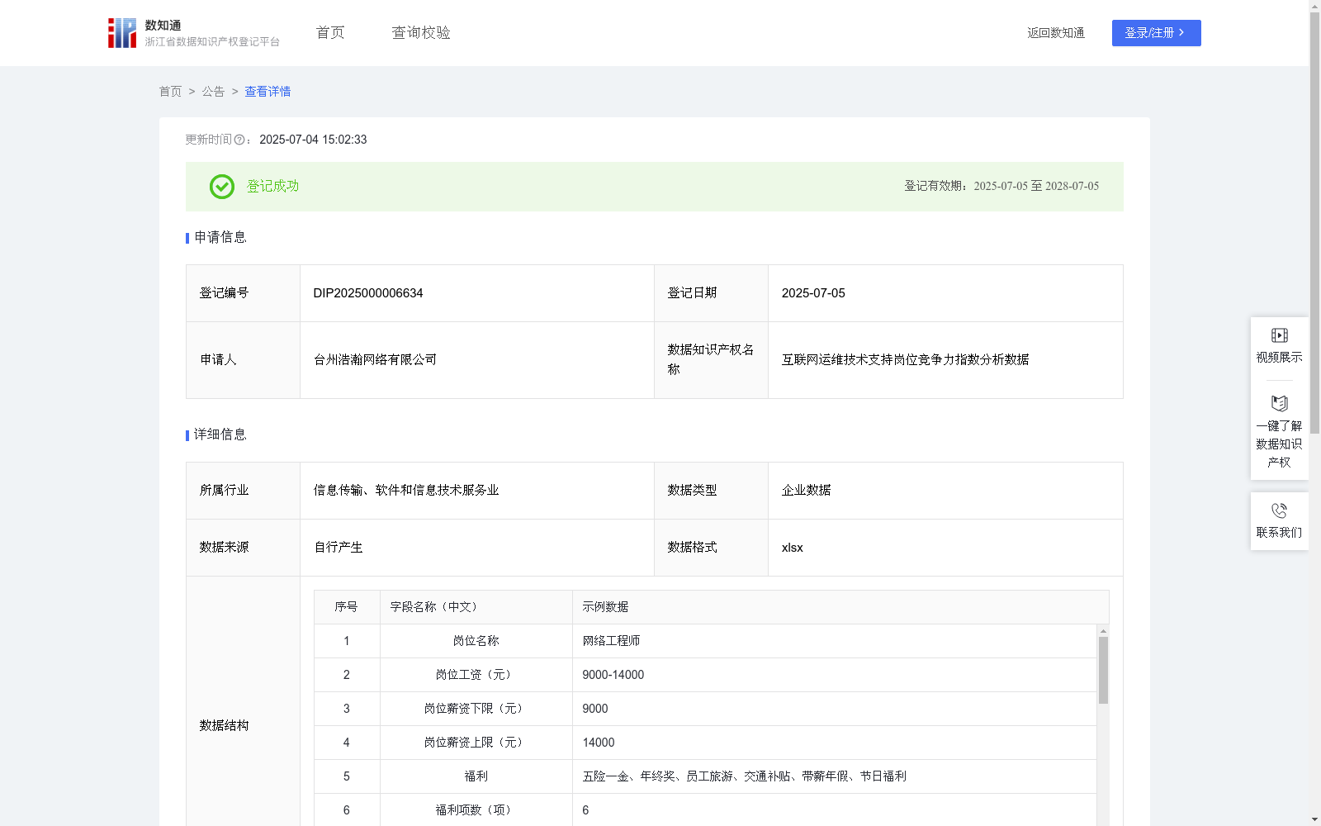The height and width of the screenshot is (826, 1321).
Task: Click 互联网运维技术支持岗位竞争力指数分析数据 text
Action: [905, 360]
